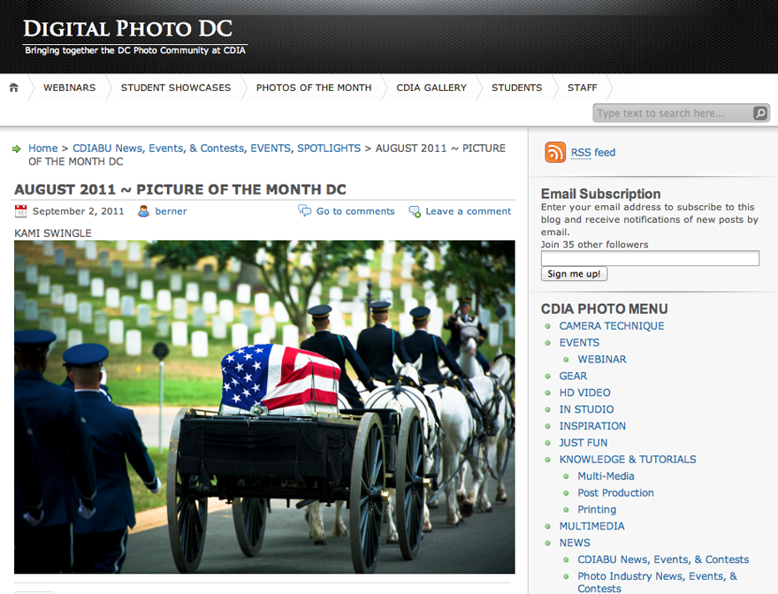Screen dimensions: 778x594
Task: Click the author user icon beside berner
Action: tap(143, 211)
